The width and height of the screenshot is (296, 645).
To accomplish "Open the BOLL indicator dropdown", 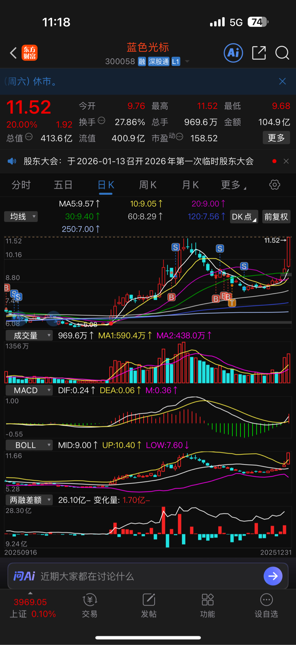I will click(x=29, y=445).
